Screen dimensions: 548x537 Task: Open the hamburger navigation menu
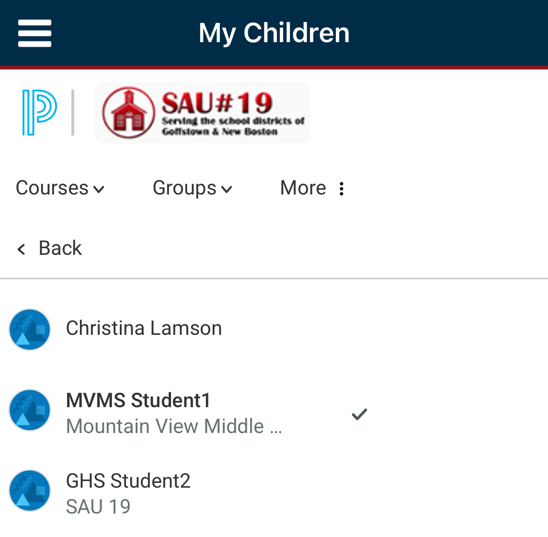[34, 33]
